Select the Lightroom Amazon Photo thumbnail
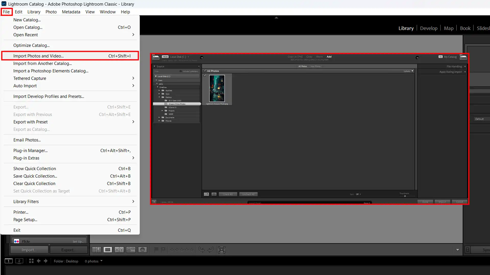 (x=217, y=88)
